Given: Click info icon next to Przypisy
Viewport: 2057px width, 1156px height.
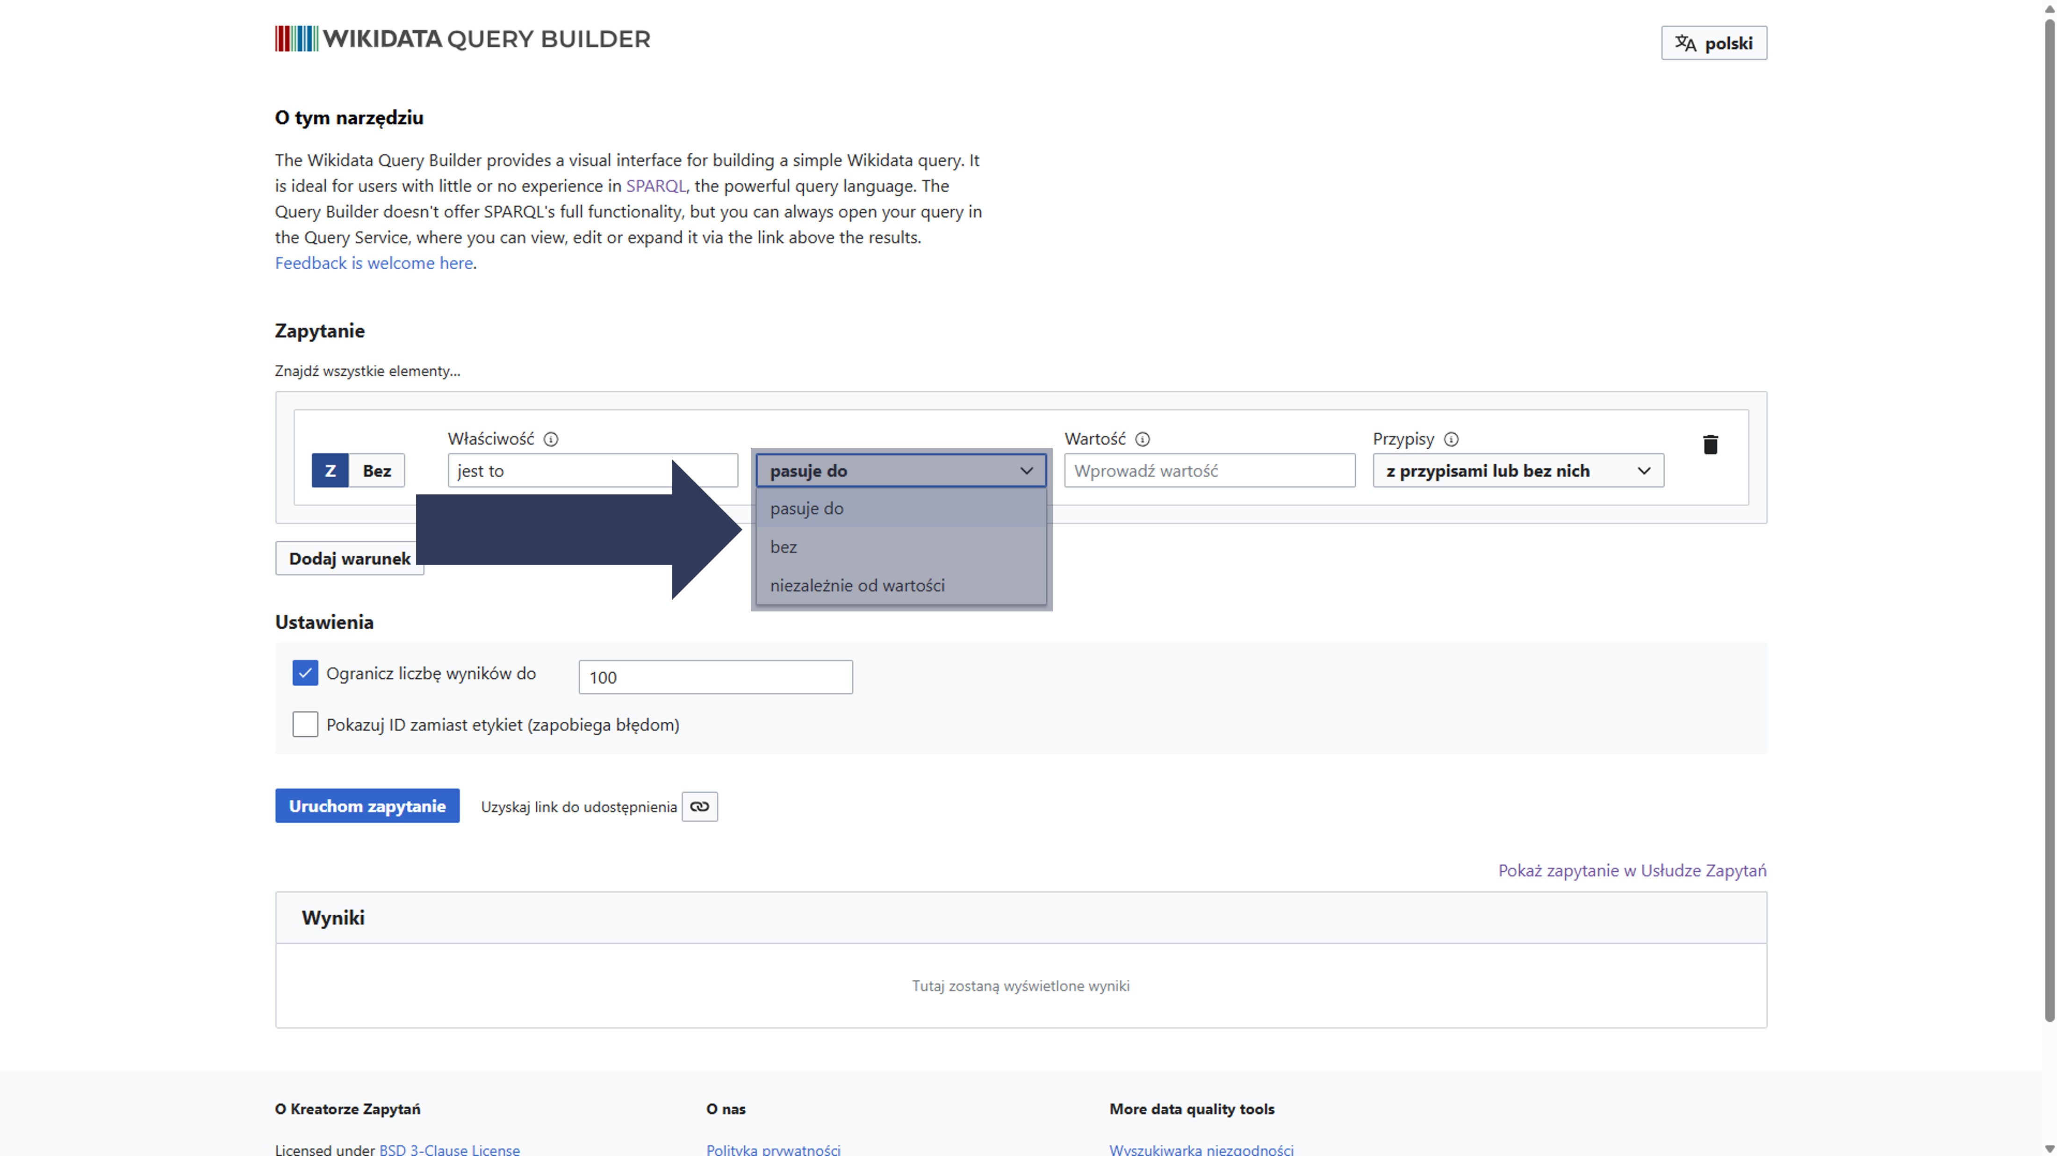Looking at the screenshot, I should point(1451,439).
